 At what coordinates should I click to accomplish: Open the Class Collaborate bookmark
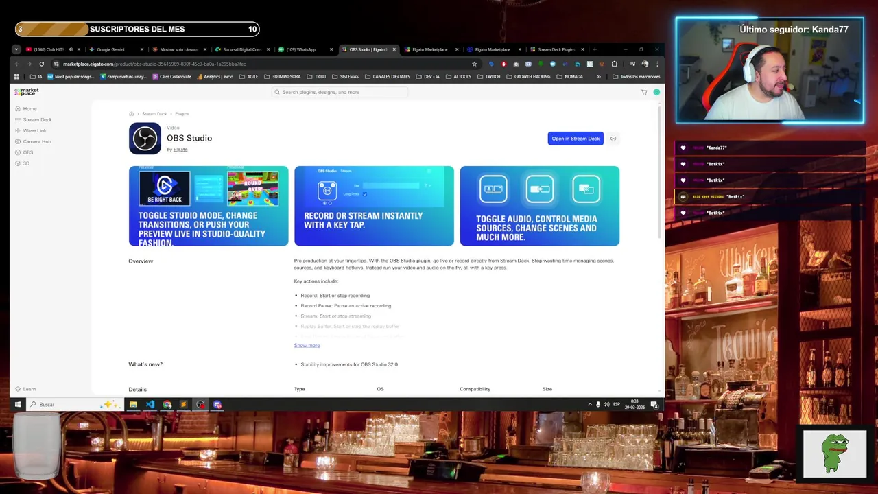[171, 77]
